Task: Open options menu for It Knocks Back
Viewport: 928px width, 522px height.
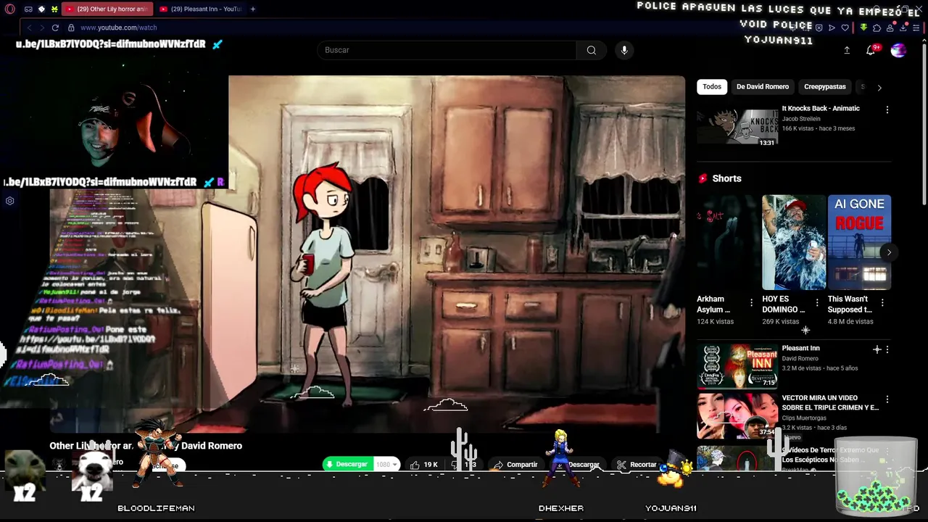Action: click(887, 109)
